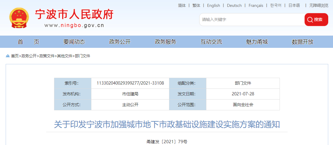Viewport: 333px width, 145px height.
Task: Open the 魅力甬城 navigation item
Action: (257, 42)
